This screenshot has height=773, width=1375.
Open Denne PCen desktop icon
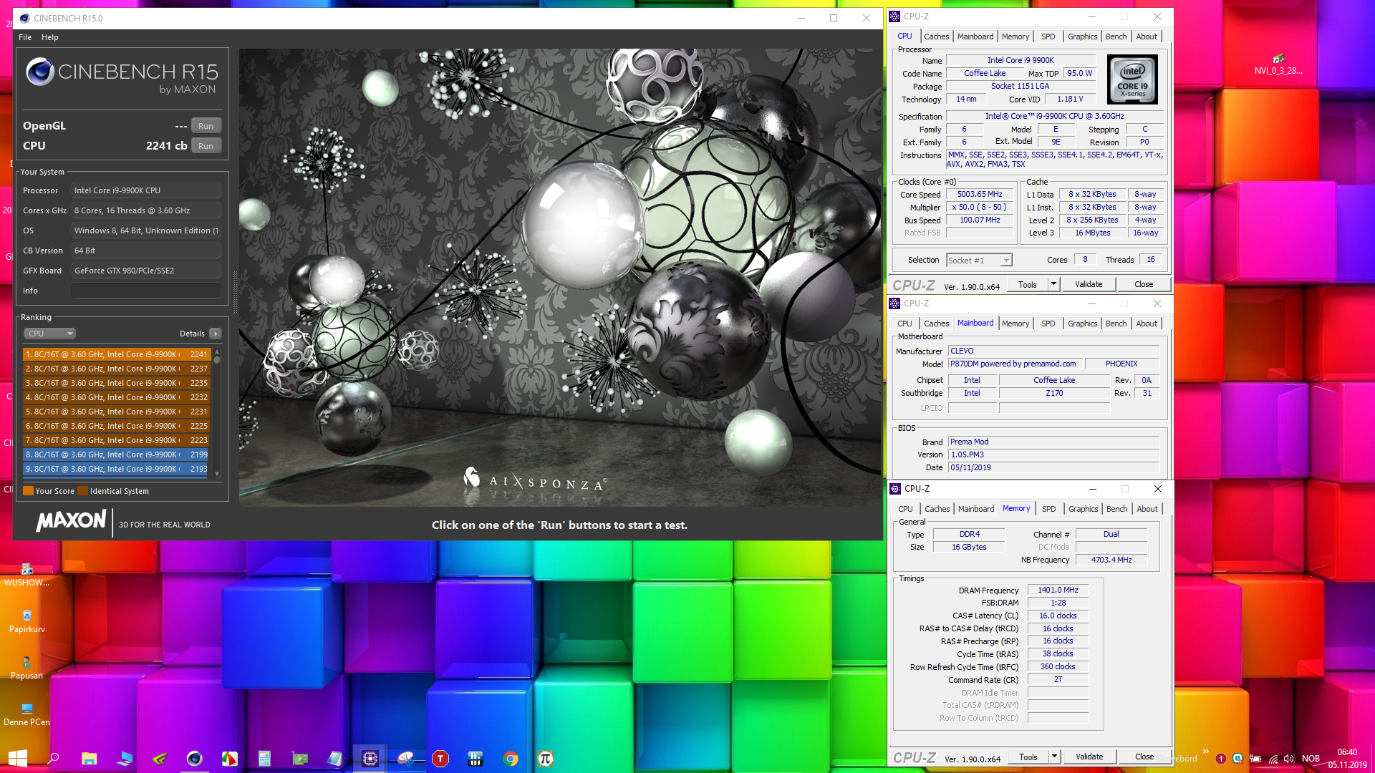click(x=26, y=714)
